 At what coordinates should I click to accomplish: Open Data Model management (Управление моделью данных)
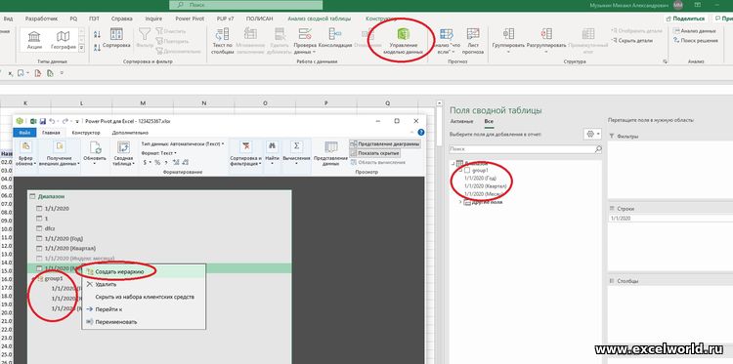pyautogui.click(x=402, y=41)
